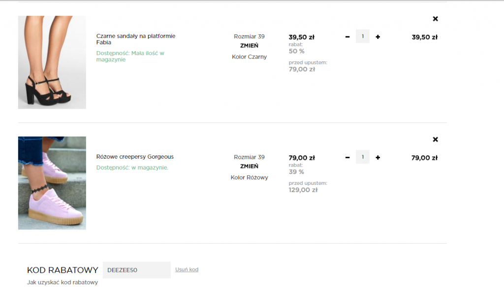Image resolution: width=504 pixels, height=287 pixels.
Task: Increase quantity of black Fabia sandals
Action: coord(378,37)
